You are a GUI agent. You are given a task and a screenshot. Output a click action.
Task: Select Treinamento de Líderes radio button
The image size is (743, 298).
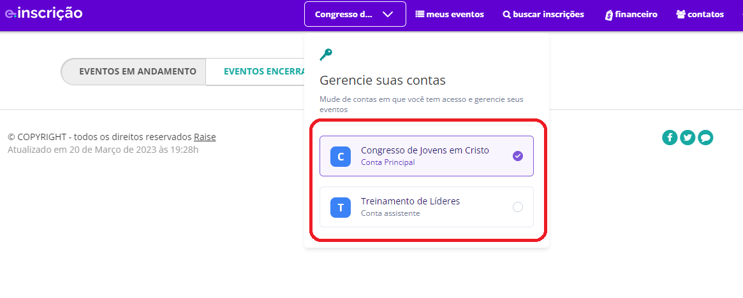(518, 207)
